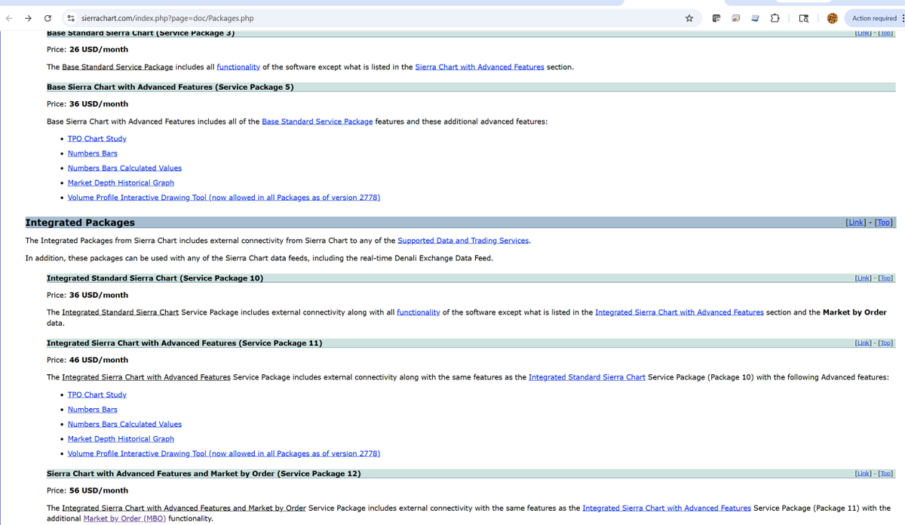905x525 pixels.
Task: Click [Top] for Service Package 10 heading
Action: [885, 278]
